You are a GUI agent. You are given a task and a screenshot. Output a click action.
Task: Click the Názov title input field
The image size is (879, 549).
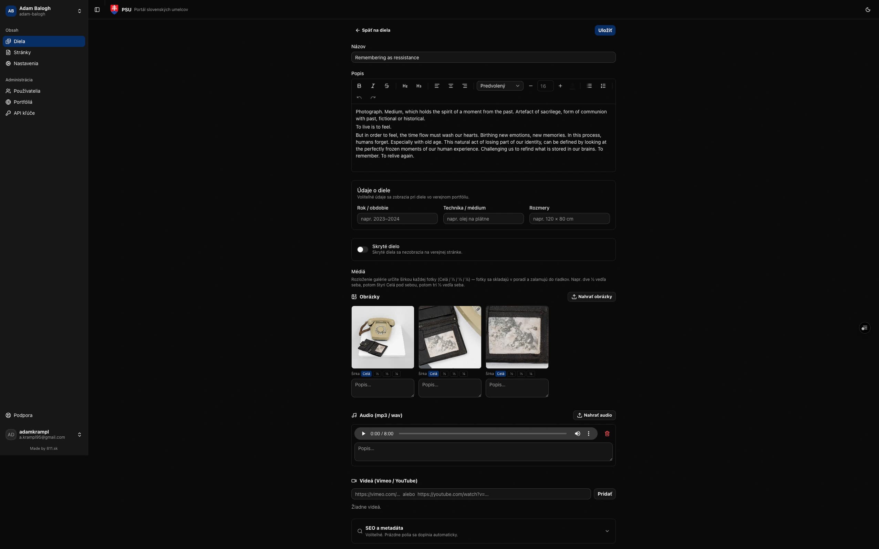(x=483, y=57)
